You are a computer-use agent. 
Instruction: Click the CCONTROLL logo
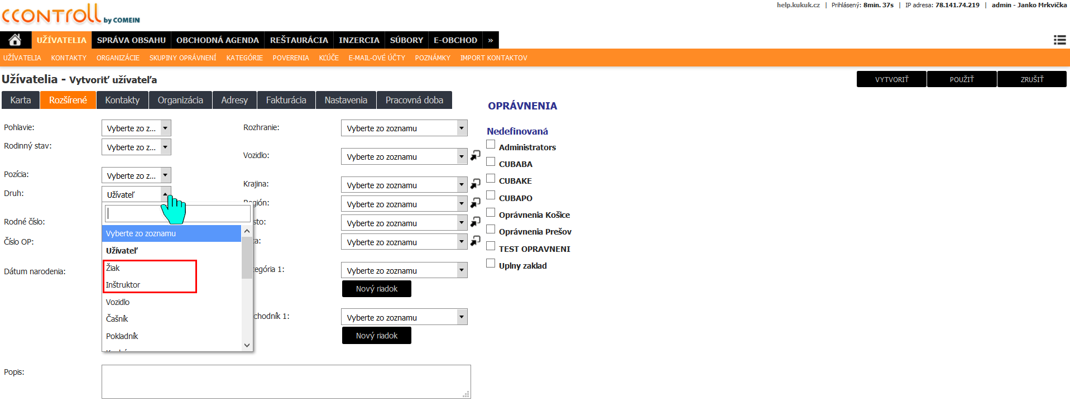pyautogui.click(x=52, y=14)
